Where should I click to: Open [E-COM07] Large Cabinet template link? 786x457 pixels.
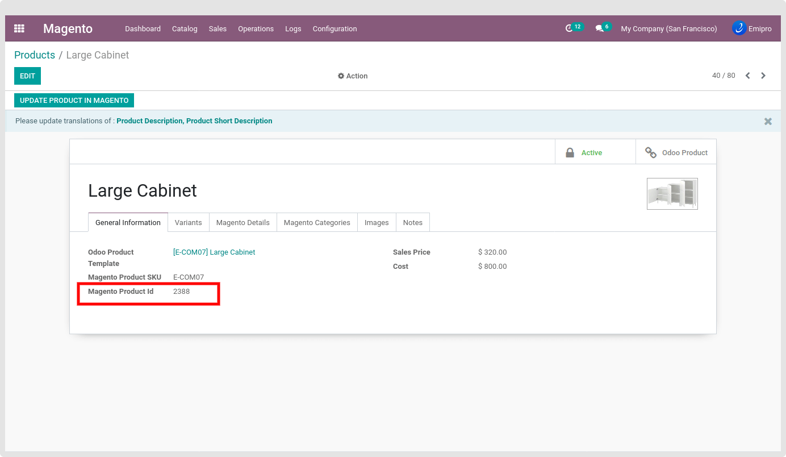point(214,252)
